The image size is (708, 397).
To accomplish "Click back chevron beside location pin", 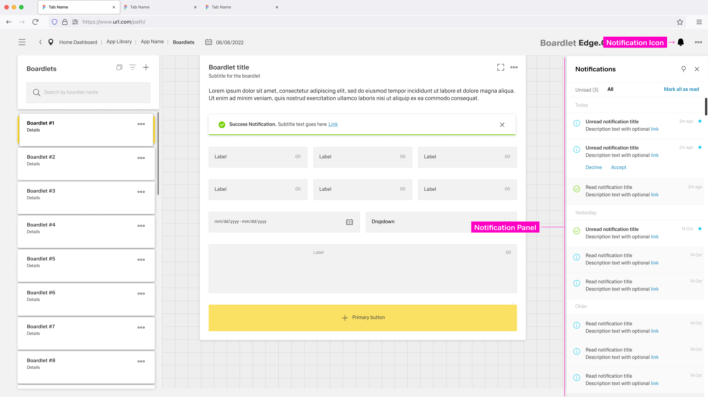I will (x=41, y=42).
